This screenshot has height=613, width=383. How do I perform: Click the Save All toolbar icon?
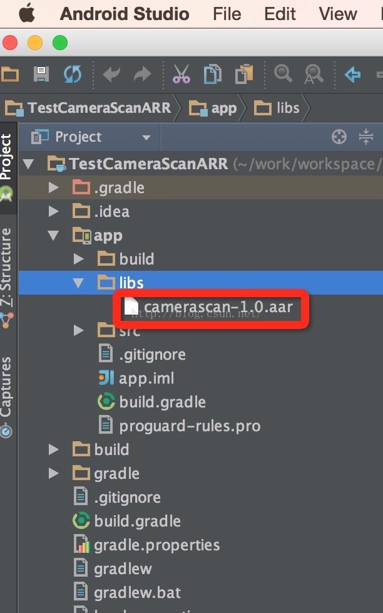41,75
